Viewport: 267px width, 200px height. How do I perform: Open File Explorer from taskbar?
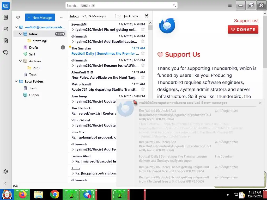click(x=38, y=194)
